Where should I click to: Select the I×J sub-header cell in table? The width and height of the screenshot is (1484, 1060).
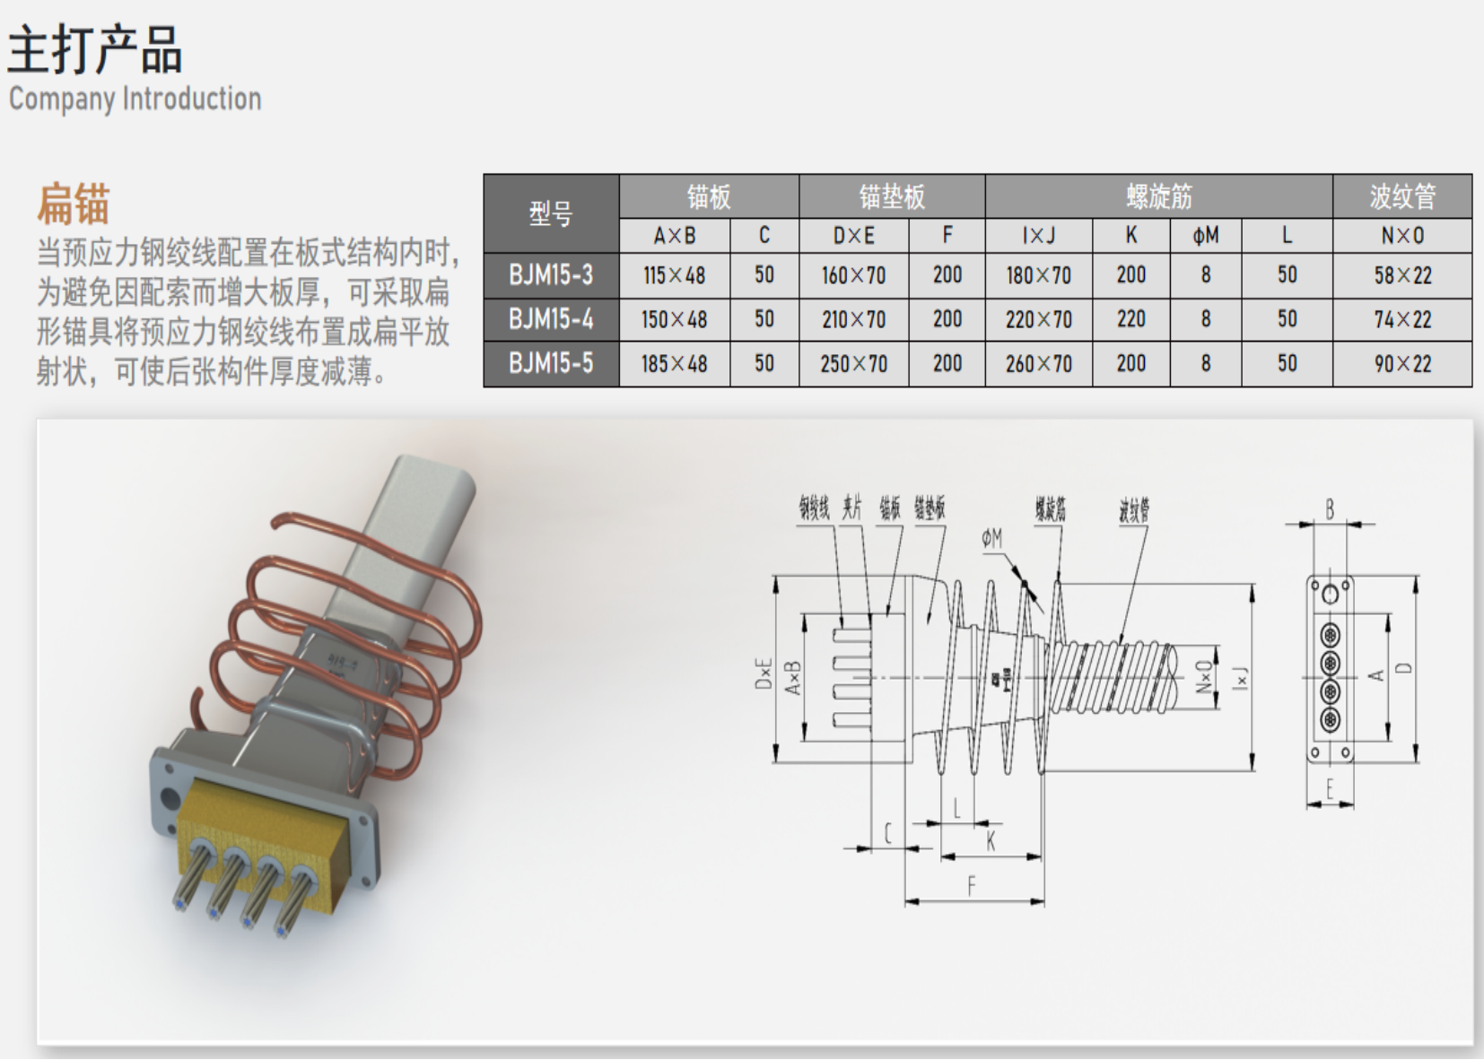(1038, 235)
